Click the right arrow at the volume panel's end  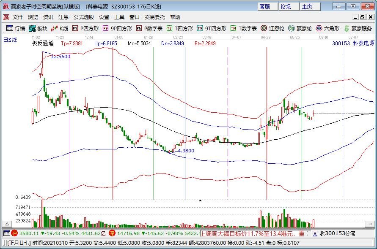pos(370,224)
